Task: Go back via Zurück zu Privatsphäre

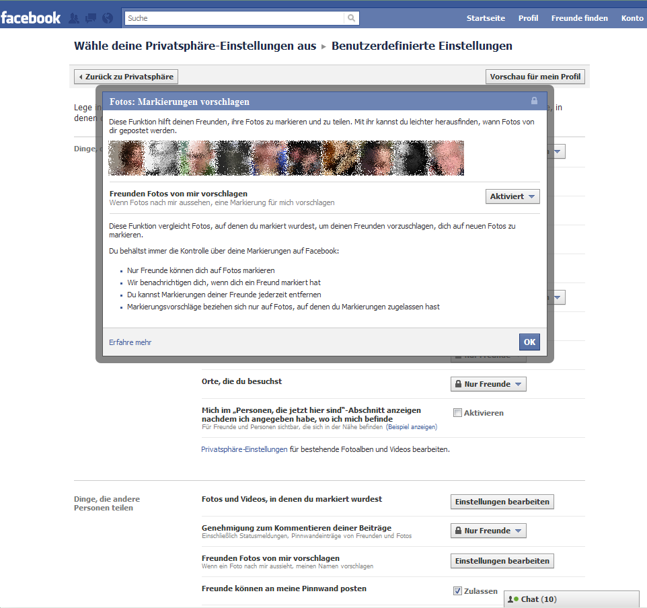Action: (x=126, y=77)
